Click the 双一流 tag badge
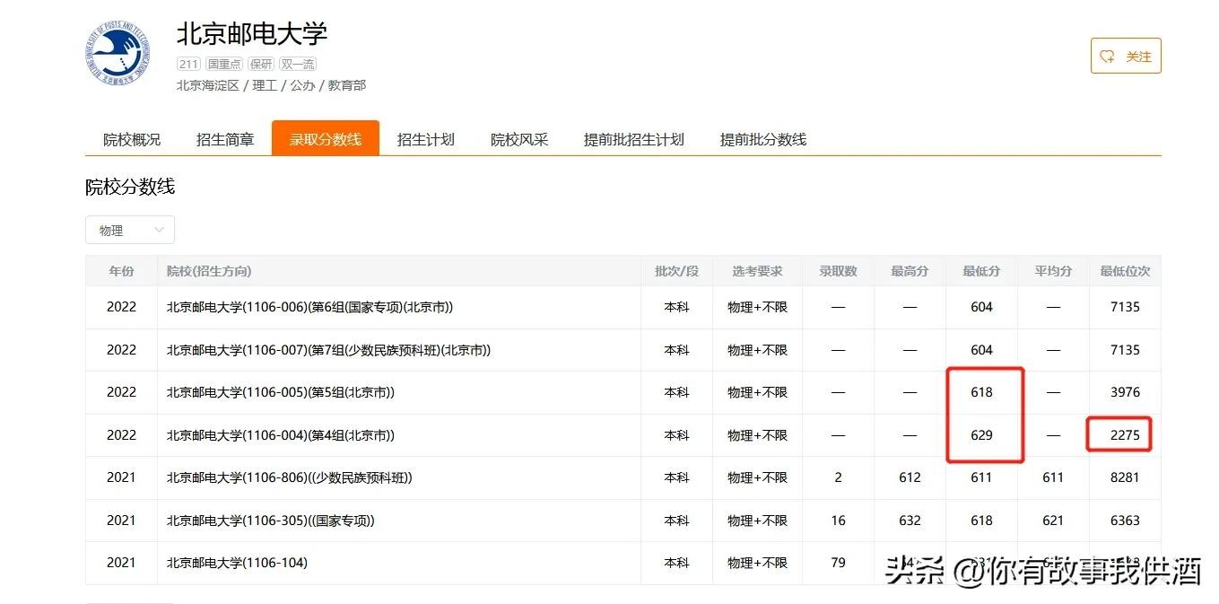This screenshot has width=1219, height=604. click(297, 64)
